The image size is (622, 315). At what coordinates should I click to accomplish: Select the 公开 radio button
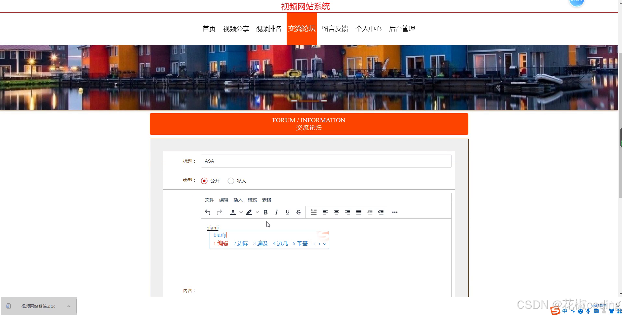pyautogui.click(x=204, y=181)
